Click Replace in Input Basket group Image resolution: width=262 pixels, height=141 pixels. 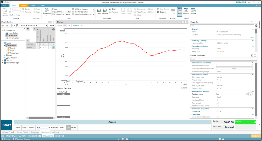point(105,11)
